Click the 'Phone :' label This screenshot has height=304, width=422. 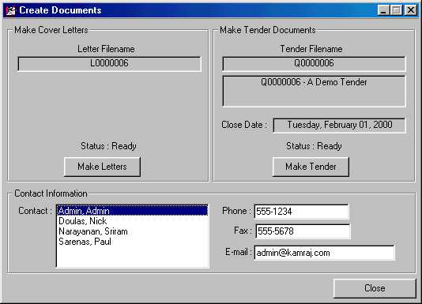[x=236, y=211]
